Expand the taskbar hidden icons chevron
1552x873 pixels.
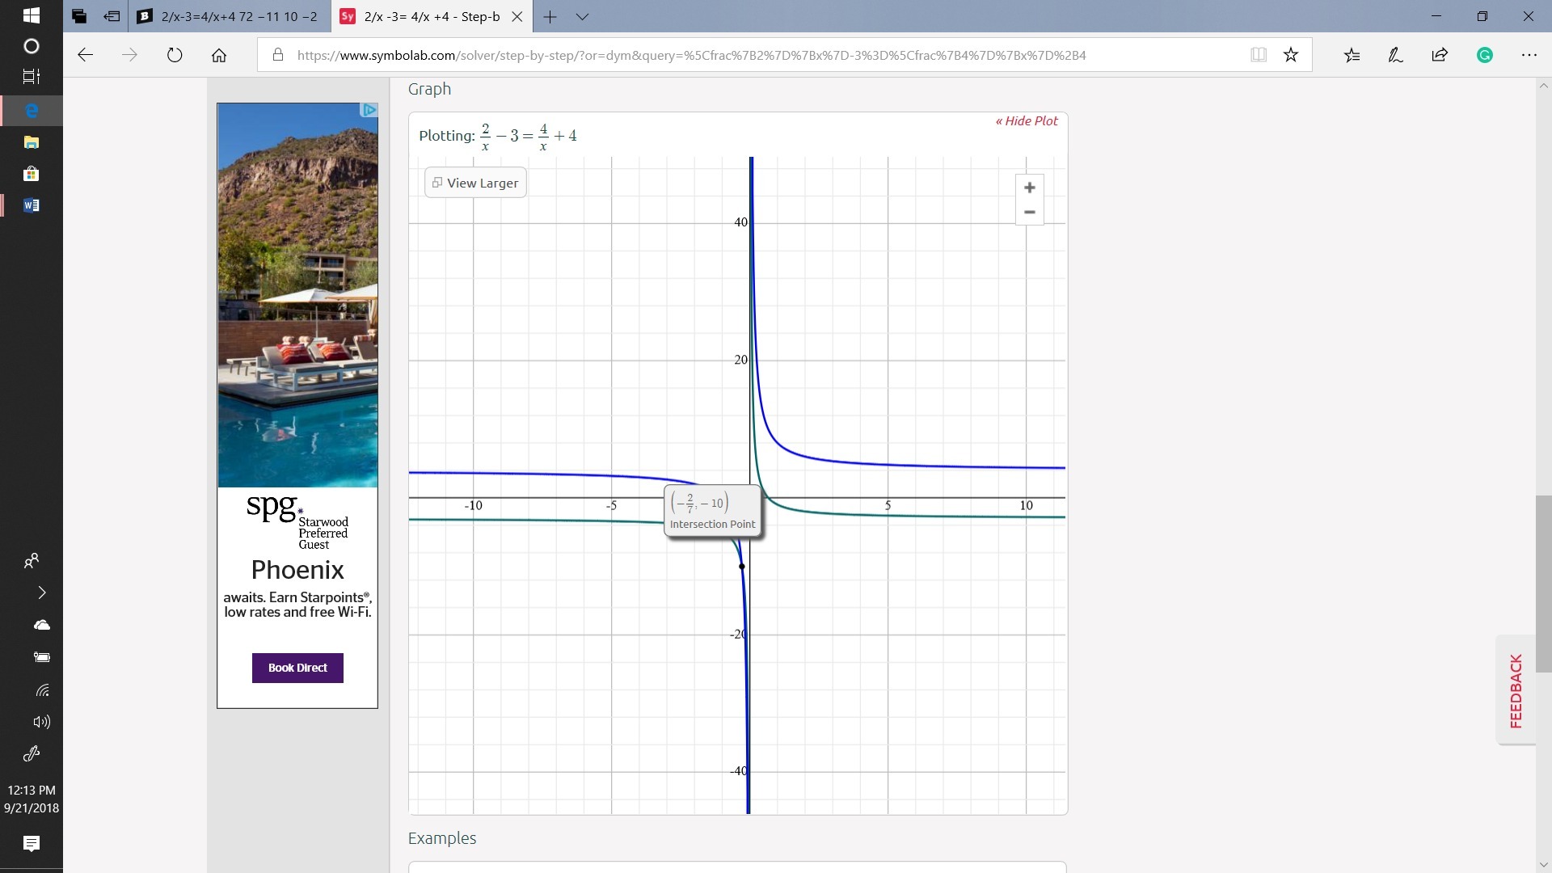coord(42,593)
